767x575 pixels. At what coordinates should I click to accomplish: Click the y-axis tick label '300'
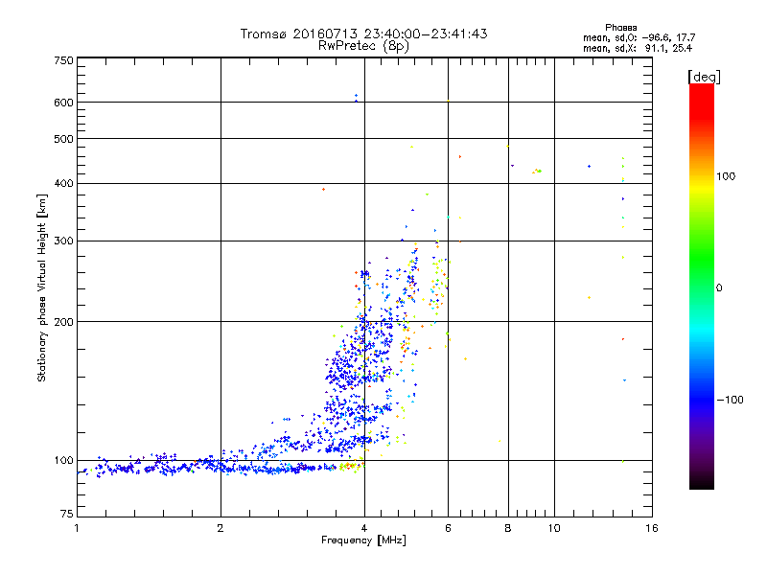tap(63, 241)
